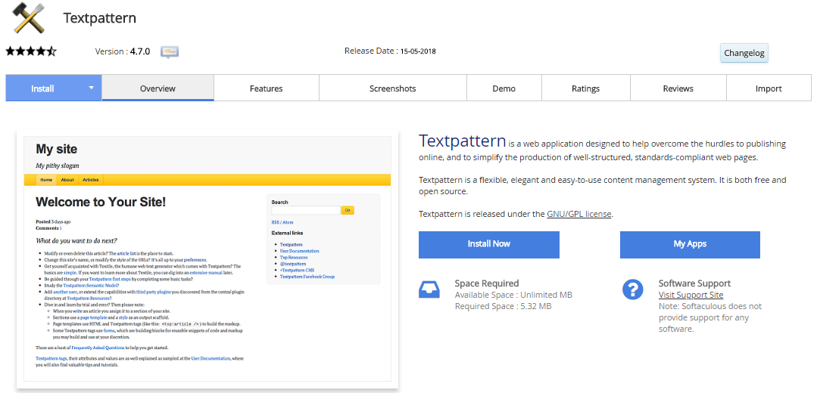Screen dimensions: 817x393
Task: Follow the GNU/GPL license link
Action: point(579,214)
